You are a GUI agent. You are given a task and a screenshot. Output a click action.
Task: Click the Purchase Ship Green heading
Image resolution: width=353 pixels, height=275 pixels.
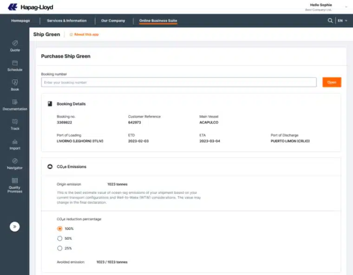(65, 56)
